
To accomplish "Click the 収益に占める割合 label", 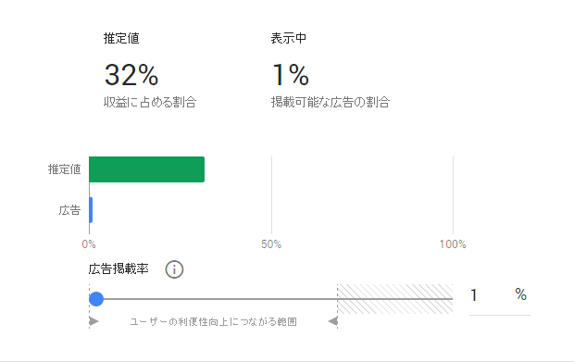I will point(150,102).
